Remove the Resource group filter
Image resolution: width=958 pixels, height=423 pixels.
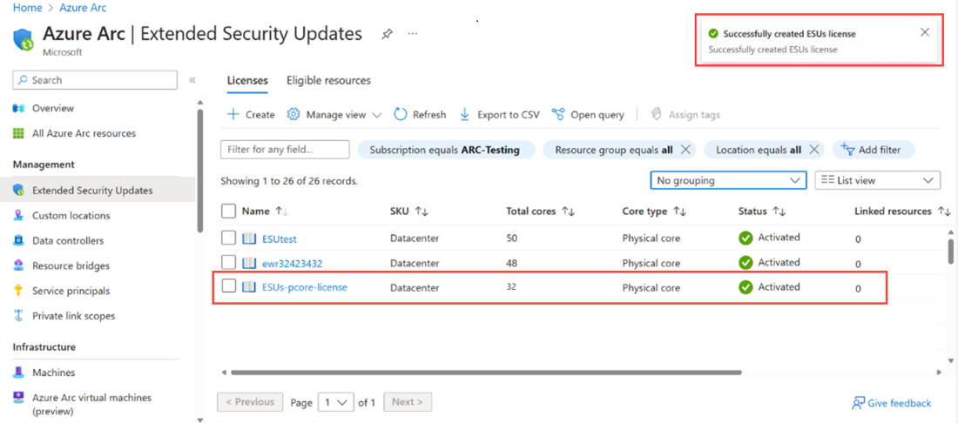(686, 150)
